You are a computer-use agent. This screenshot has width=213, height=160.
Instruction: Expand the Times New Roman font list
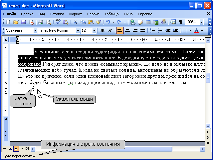coord(78,31)
